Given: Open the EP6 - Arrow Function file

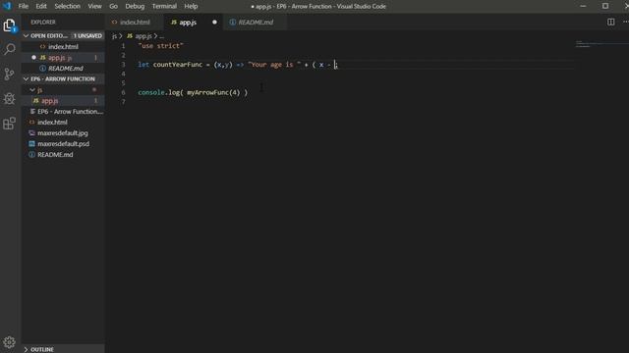Looking at the screenshot, I should (x=64, y=112).
